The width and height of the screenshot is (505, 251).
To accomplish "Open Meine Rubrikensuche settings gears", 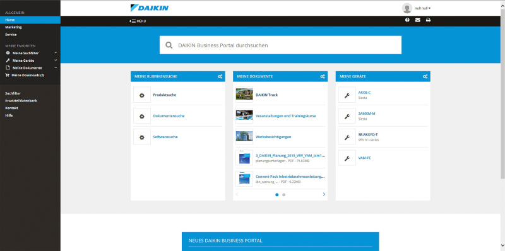I will [x=220, y=76].
